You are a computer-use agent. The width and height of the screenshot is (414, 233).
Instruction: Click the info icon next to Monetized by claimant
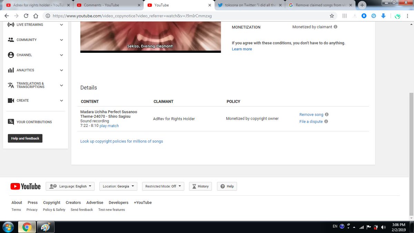pyautogui.click(x=336, y=27)
